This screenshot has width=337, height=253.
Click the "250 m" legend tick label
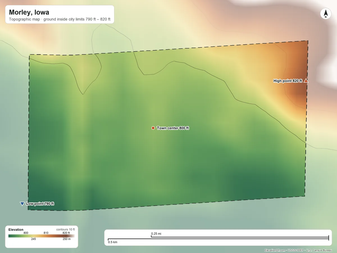click(67, 239)
